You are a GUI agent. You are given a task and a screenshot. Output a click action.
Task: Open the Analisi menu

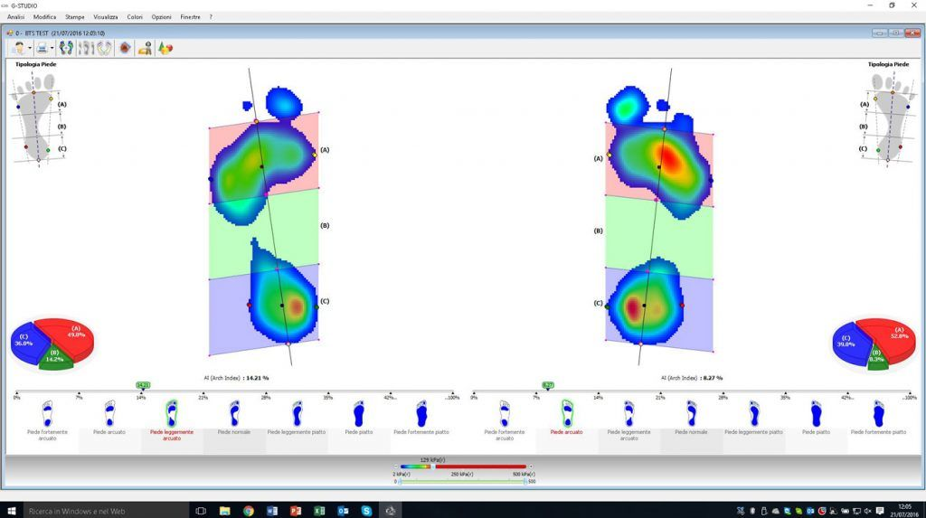16,17
